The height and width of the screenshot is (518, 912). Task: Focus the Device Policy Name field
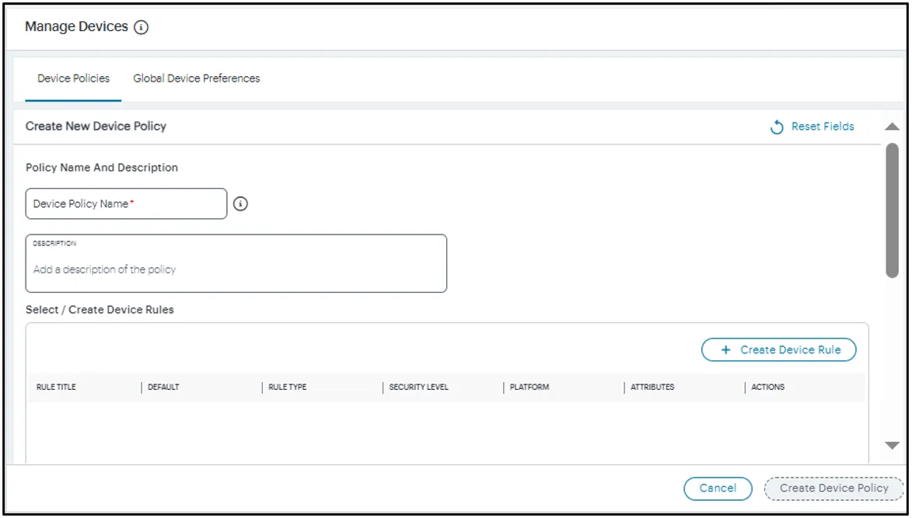pyautogui.click(x=126, y=203)
